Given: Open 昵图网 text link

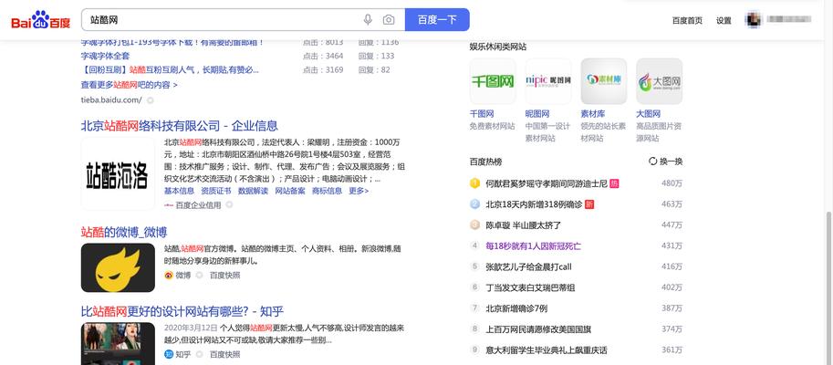Looking at the screenshot, I should pyautogui.click(x=537, y=114).
